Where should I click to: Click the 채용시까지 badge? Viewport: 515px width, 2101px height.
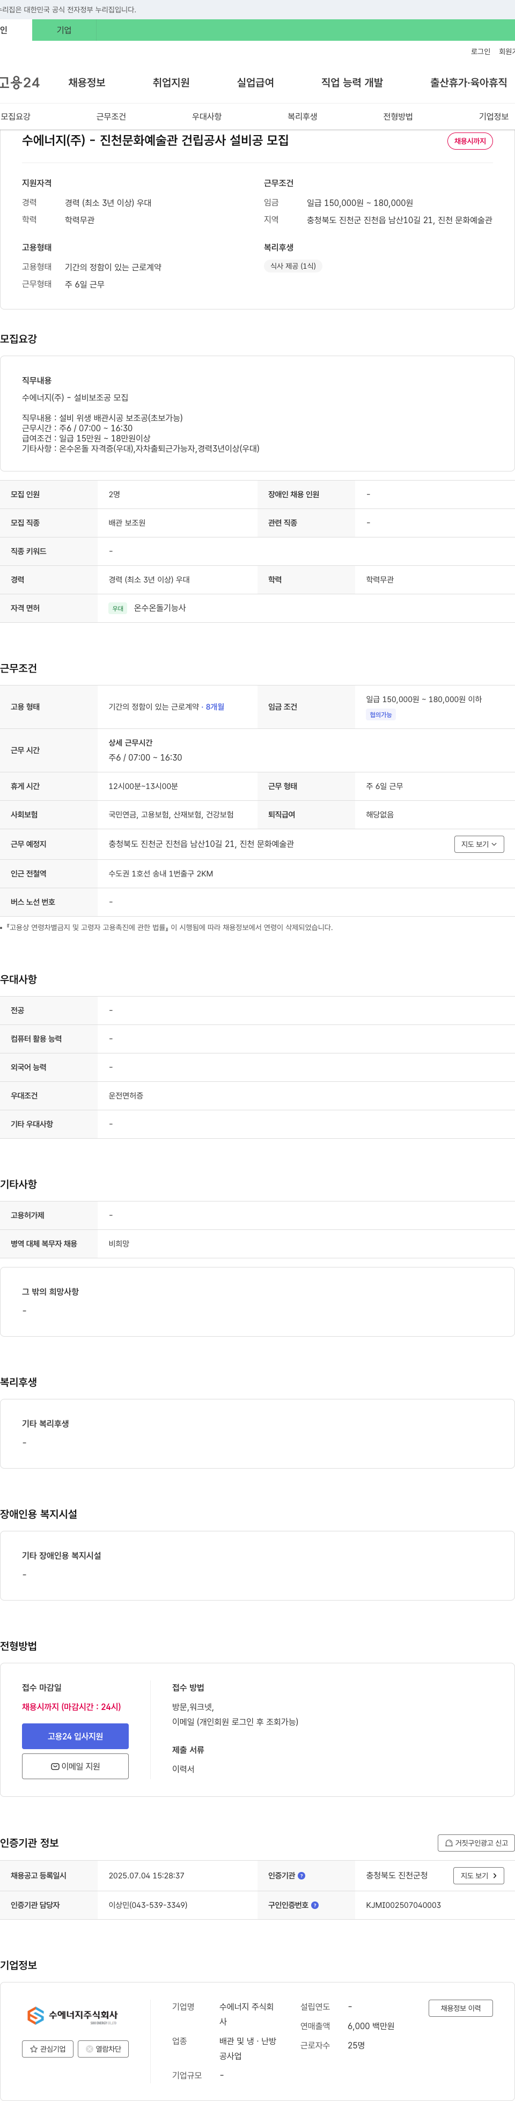(470, 141)
